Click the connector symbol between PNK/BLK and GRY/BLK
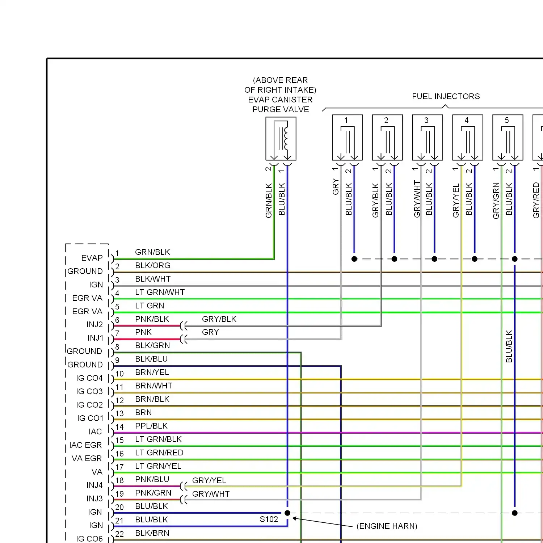The height and width of the screenshot is (543, 543). pos(184,326)
